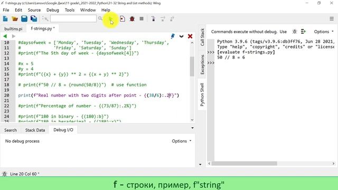The height and width of the screenshot is (190, 338).
Task: Click the editor scrollbar up arrow
Action: coord(192,43)
